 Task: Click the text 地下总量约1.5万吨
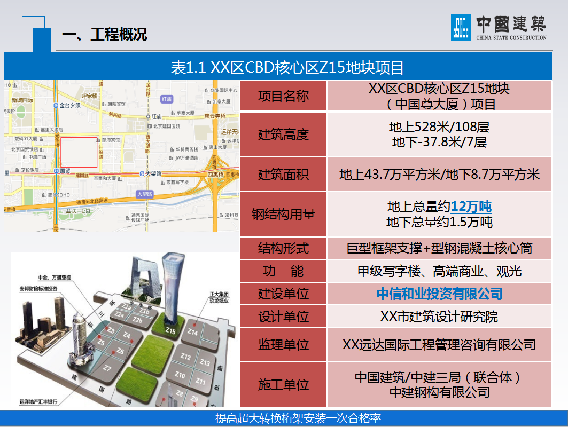click(x=439, y=222)
